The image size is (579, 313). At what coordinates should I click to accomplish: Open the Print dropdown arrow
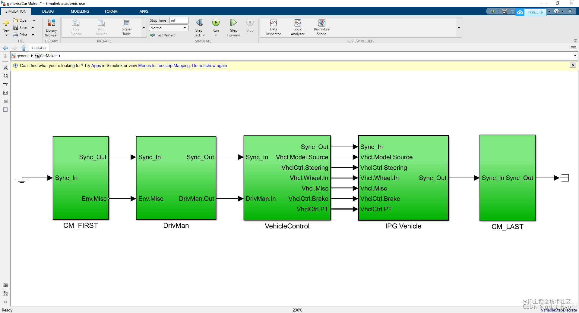point(33,35)
